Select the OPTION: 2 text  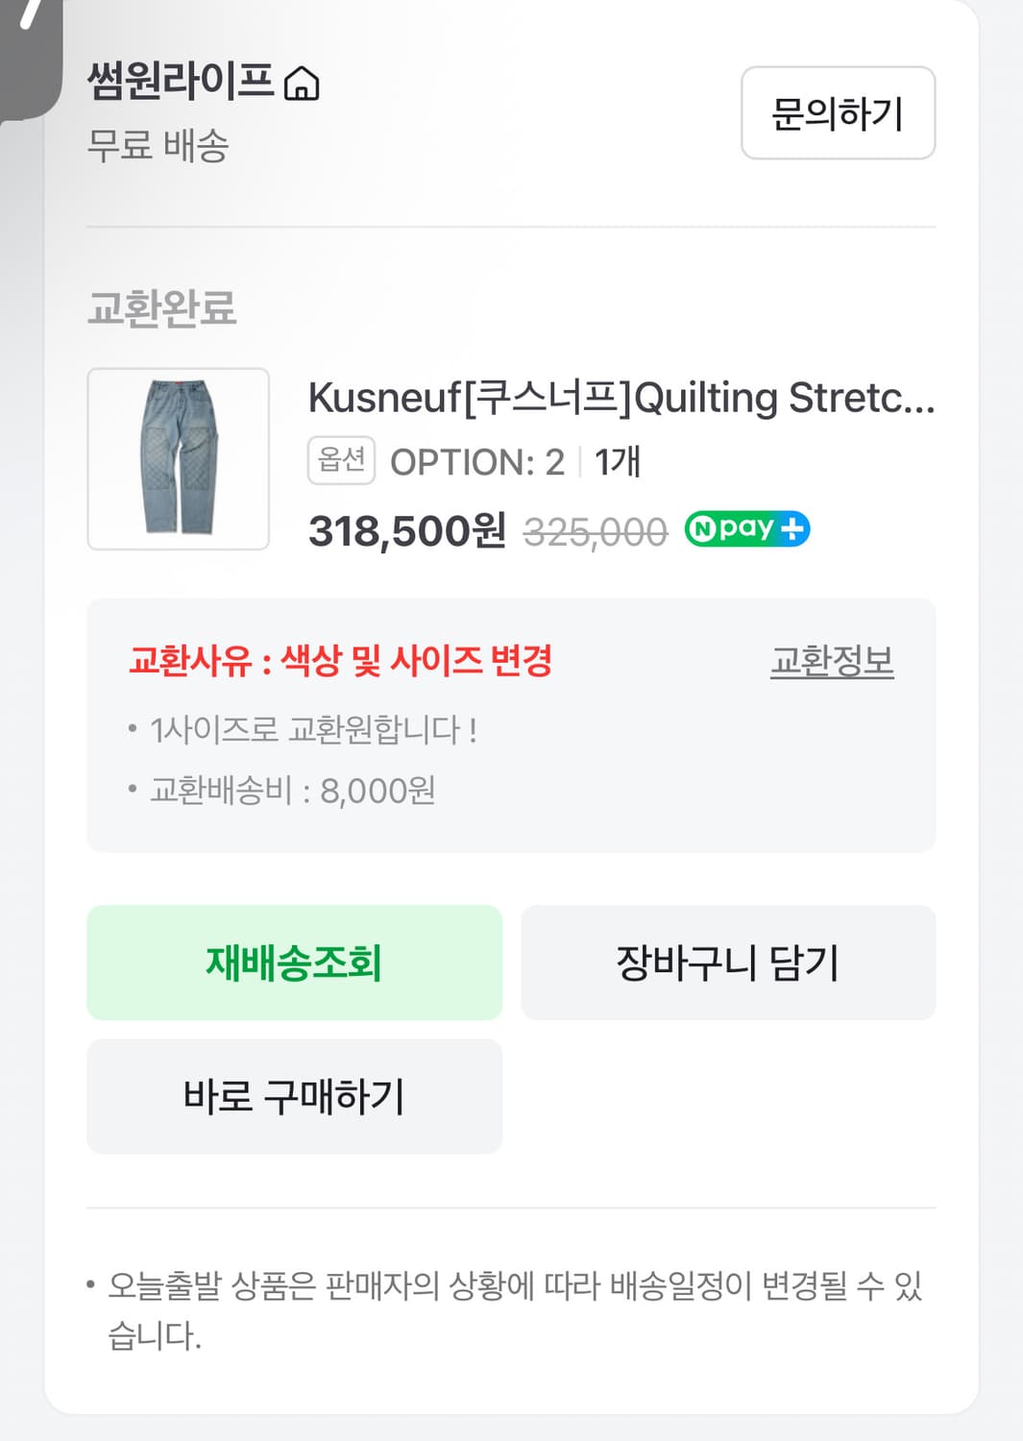476,463
